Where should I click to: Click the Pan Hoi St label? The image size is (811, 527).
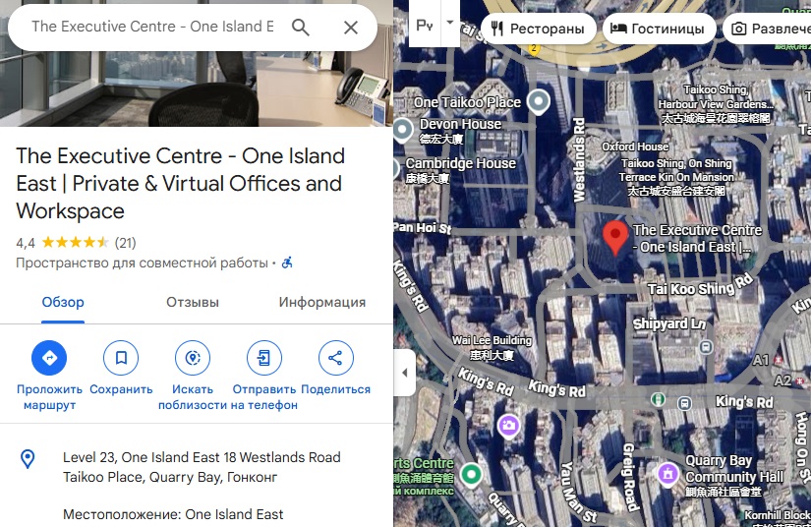423,227
